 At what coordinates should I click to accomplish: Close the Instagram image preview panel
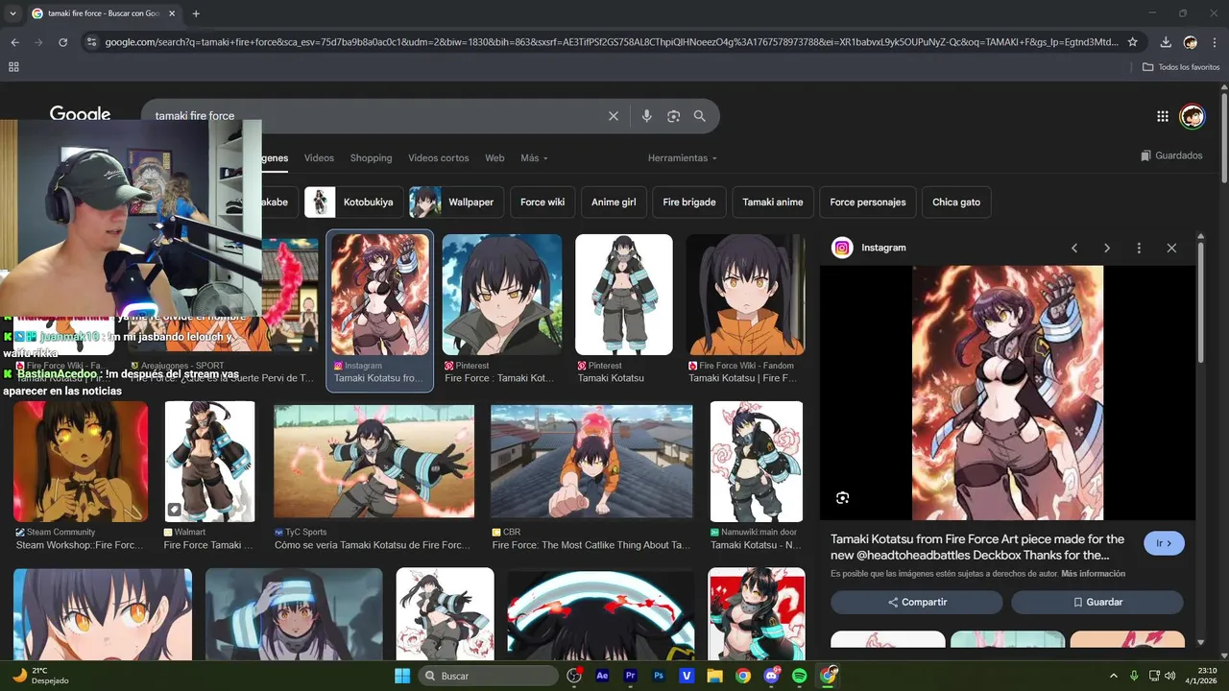coord(1171,248)
